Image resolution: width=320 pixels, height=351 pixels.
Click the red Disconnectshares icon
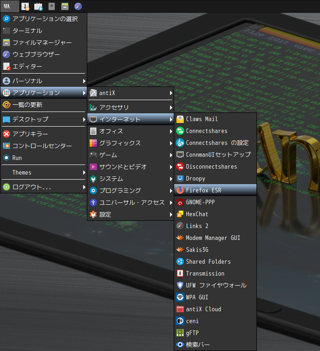click(180, 166)
